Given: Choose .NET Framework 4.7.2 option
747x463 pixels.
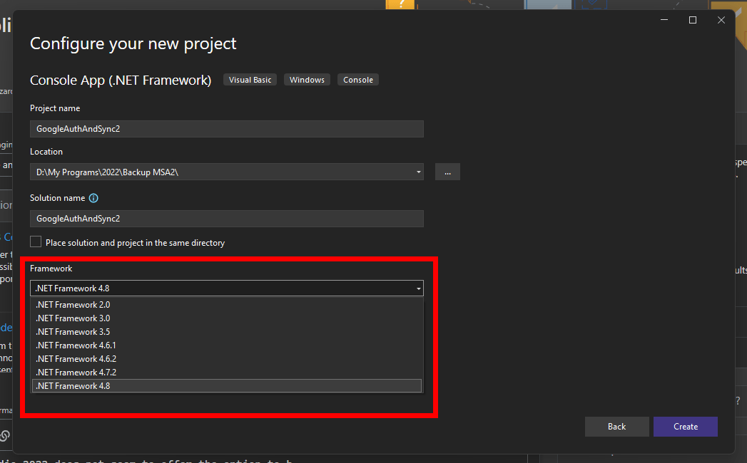Looking at the screenshot, I should (227, 373).
